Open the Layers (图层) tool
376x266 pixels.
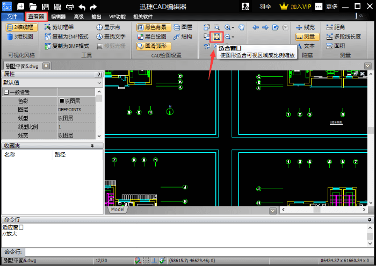coord(183,27)
